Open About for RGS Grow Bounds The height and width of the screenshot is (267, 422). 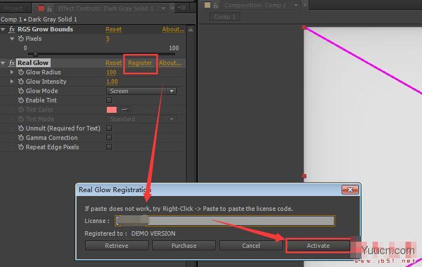click(173, 29)
